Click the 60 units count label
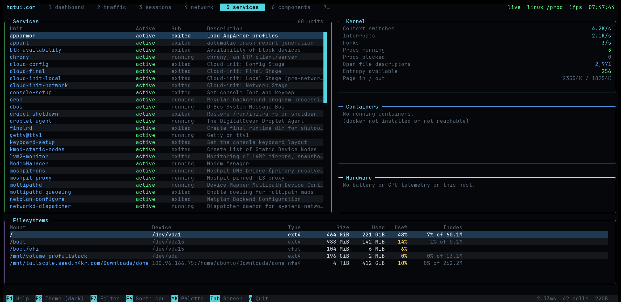621x302 pixels. coord(310,21)
